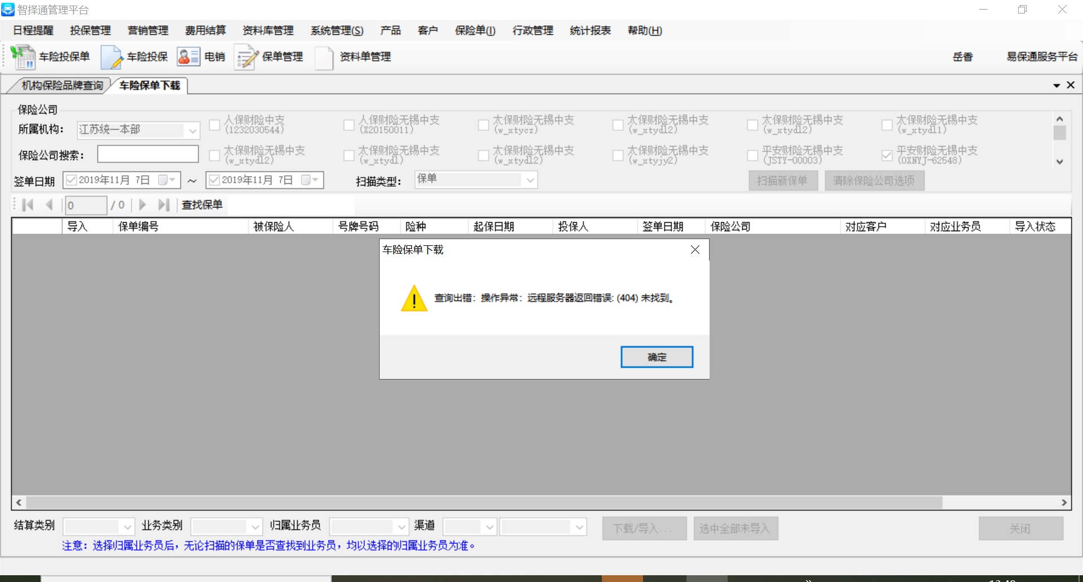Click the 下载/导入... button
The height and width of the screenshot is (582, 1083).
[x=644, y=528]
